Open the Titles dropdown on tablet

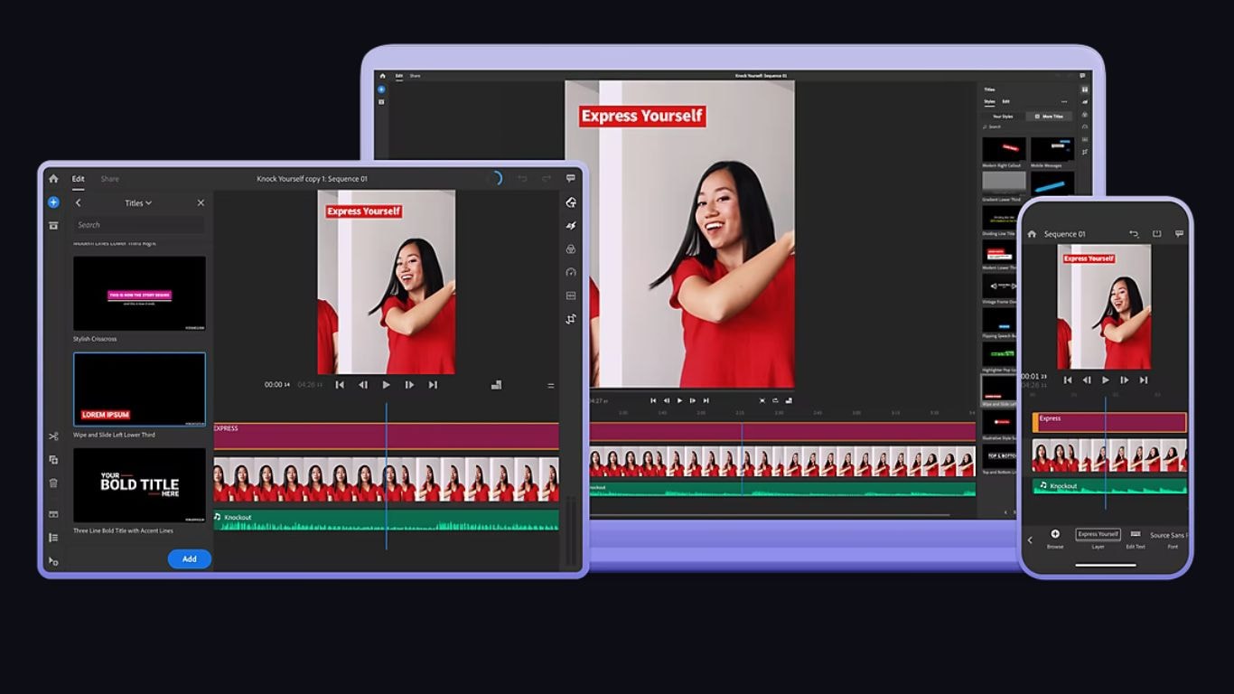pyautogui.click(x=138, y=203)
